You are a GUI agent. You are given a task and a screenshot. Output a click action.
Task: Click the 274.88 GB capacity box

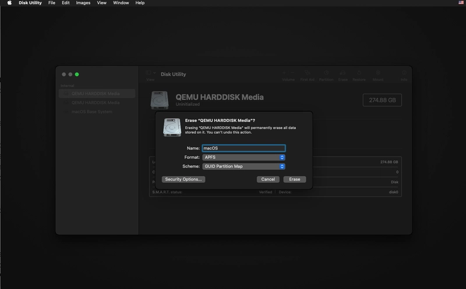(x=382, y=100)
